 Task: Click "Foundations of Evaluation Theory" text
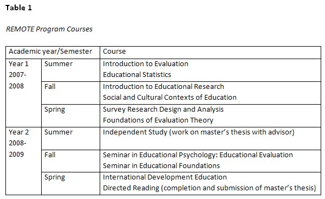(x=158, y=120)
